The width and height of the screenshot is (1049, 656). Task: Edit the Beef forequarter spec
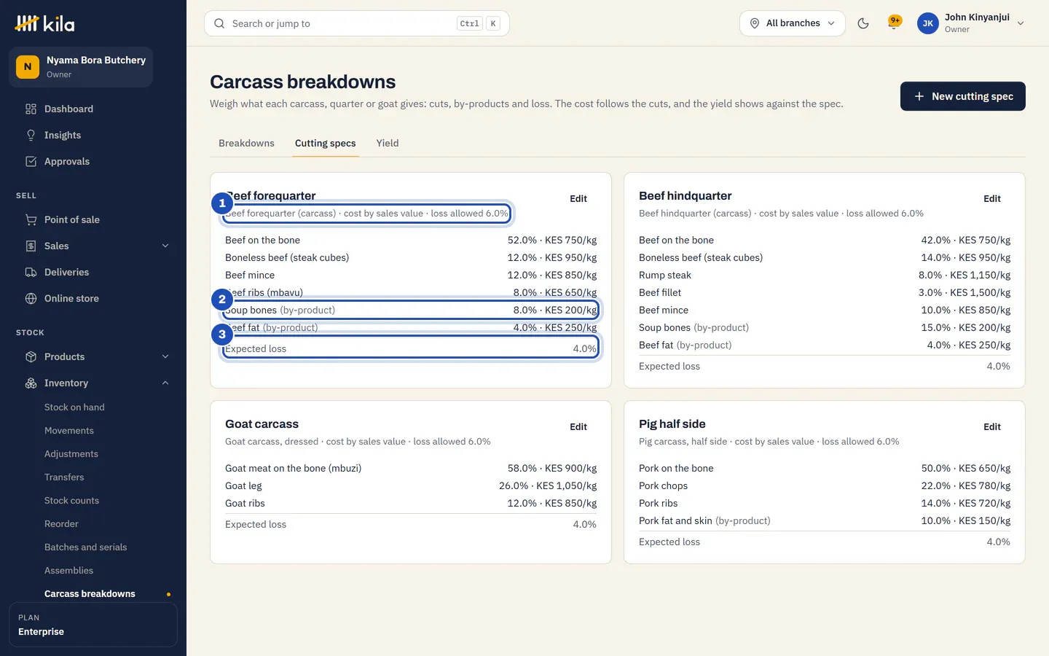tap(578, 198)
